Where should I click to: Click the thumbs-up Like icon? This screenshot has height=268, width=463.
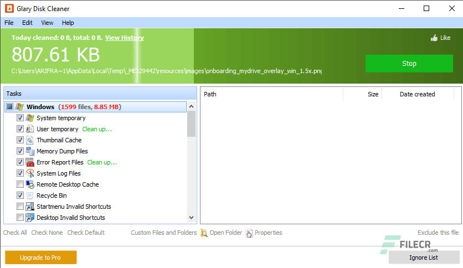434,38
